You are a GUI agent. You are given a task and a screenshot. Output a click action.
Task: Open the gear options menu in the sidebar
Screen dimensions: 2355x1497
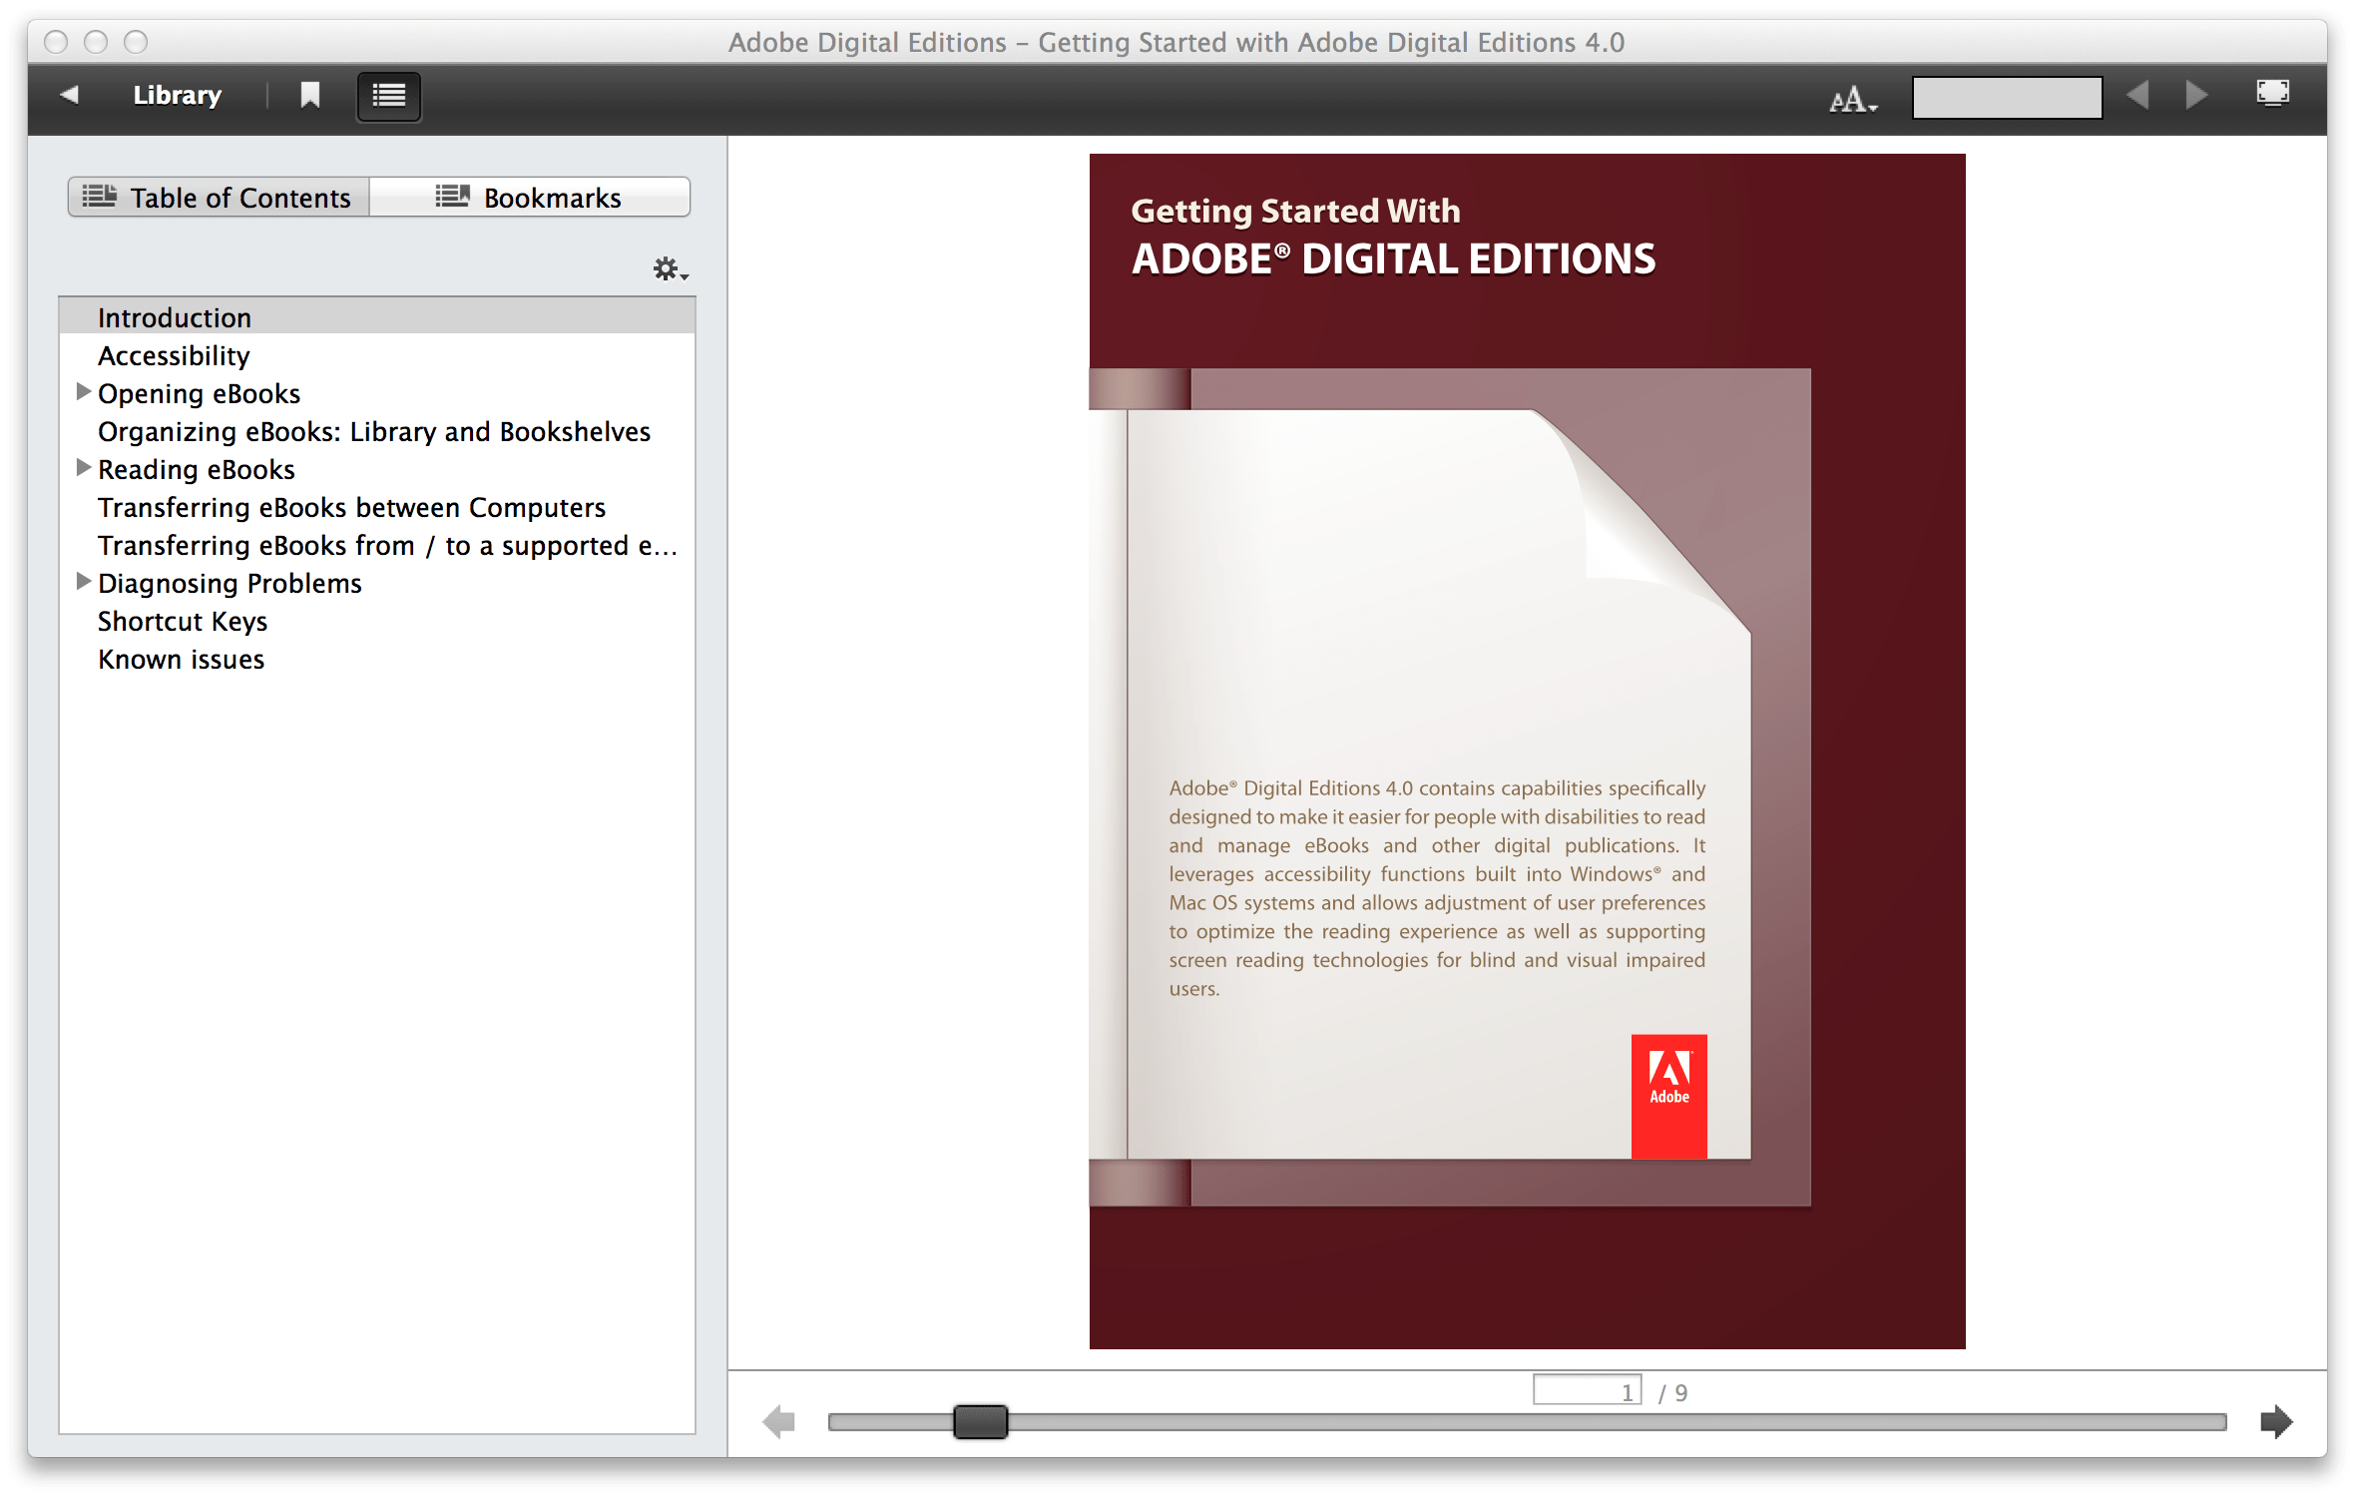pos(667,268)
